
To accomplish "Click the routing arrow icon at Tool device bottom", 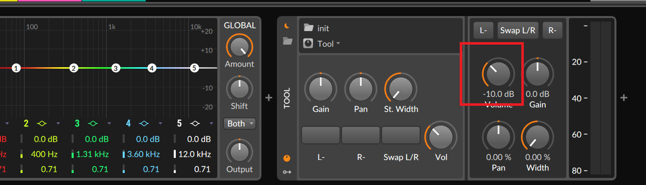I will (x=287, y=172).
